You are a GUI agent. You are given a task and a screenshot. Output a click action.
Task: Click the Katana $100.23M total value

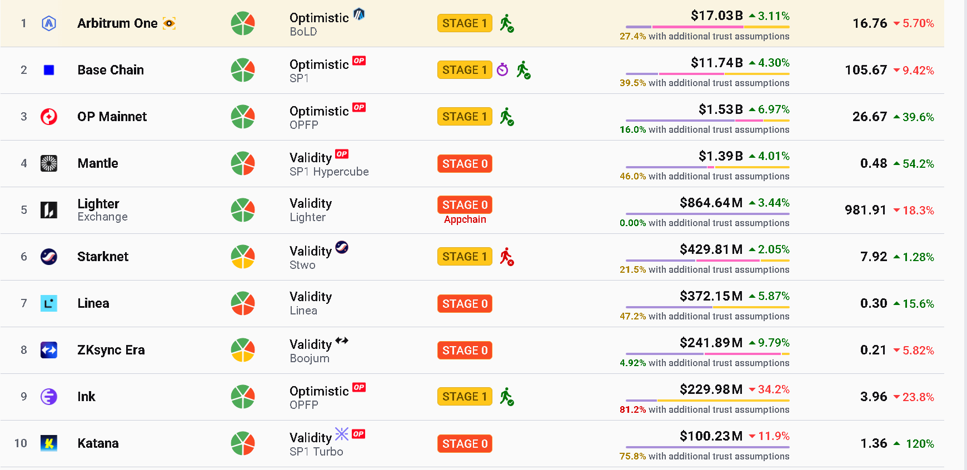tap(711, 436)
